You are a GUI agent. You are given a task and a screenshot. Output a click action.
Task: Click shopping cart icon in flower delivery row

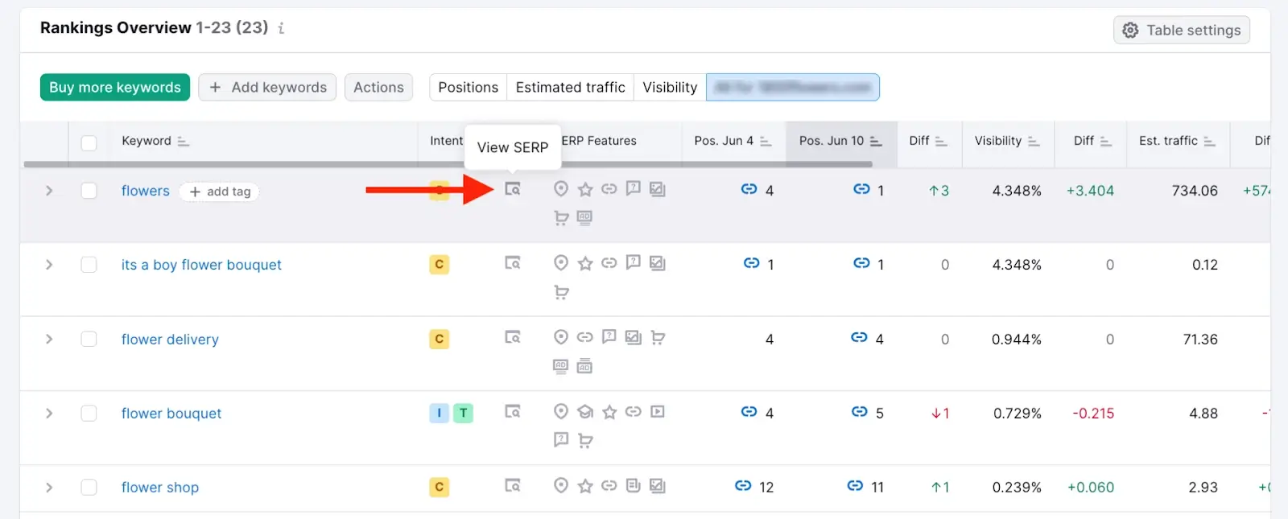point(658,337)
